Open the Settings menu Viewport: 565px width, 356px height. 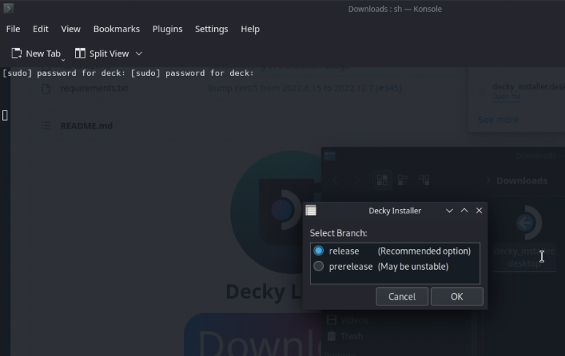coord(211,29)
